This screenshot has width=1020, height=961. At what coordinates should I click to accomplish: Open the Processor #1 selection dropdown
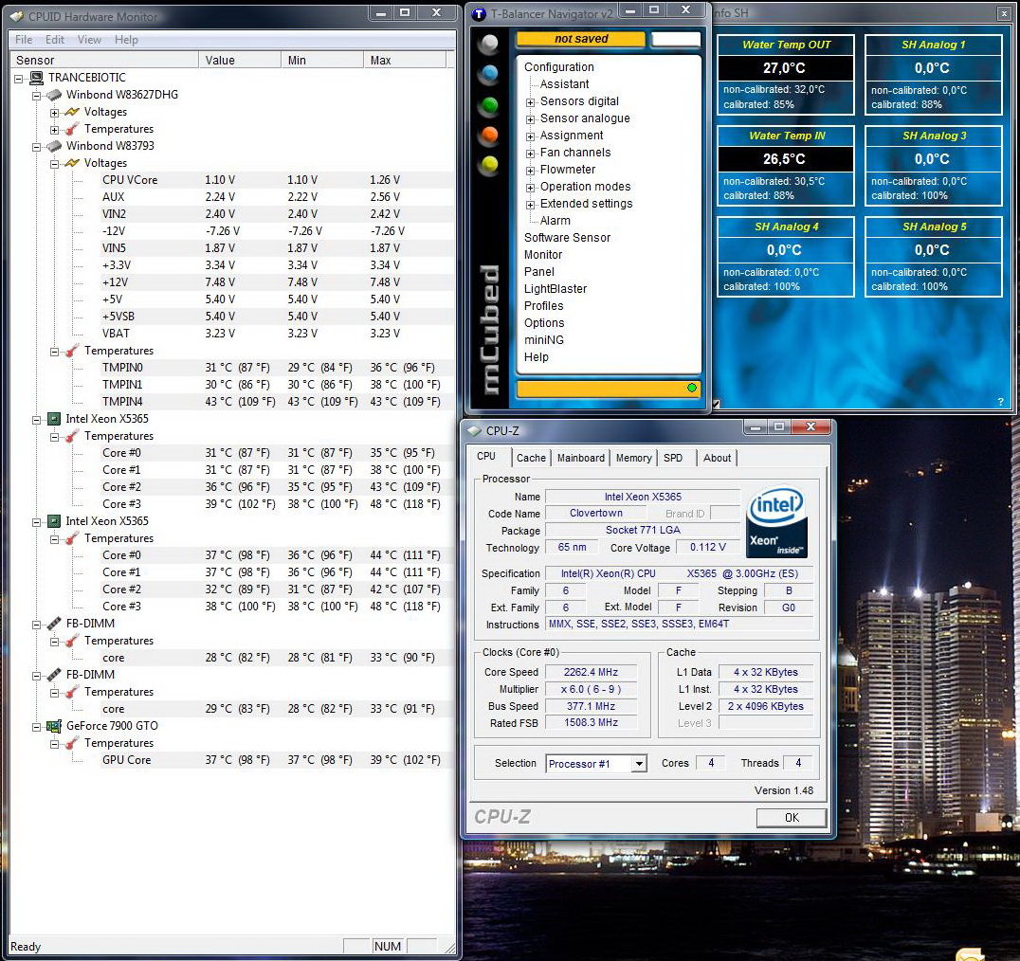click(639, 764)
